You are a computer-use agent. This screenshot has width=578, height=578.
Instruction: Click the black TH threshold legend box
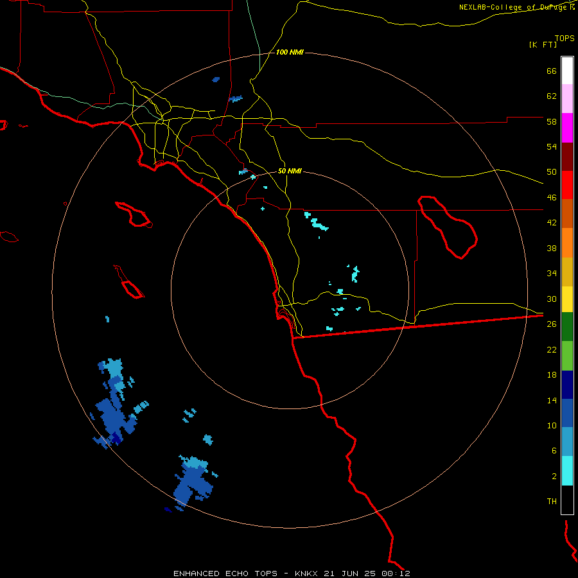[x=567, y=500]
